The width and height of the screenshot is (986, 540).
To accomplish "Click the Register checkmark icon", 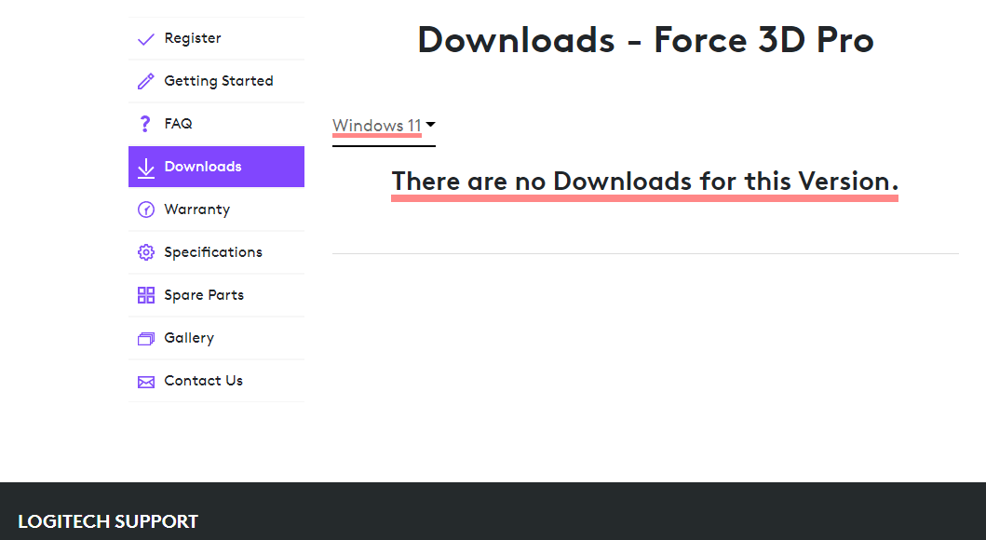I will click(x=146, y=39).
